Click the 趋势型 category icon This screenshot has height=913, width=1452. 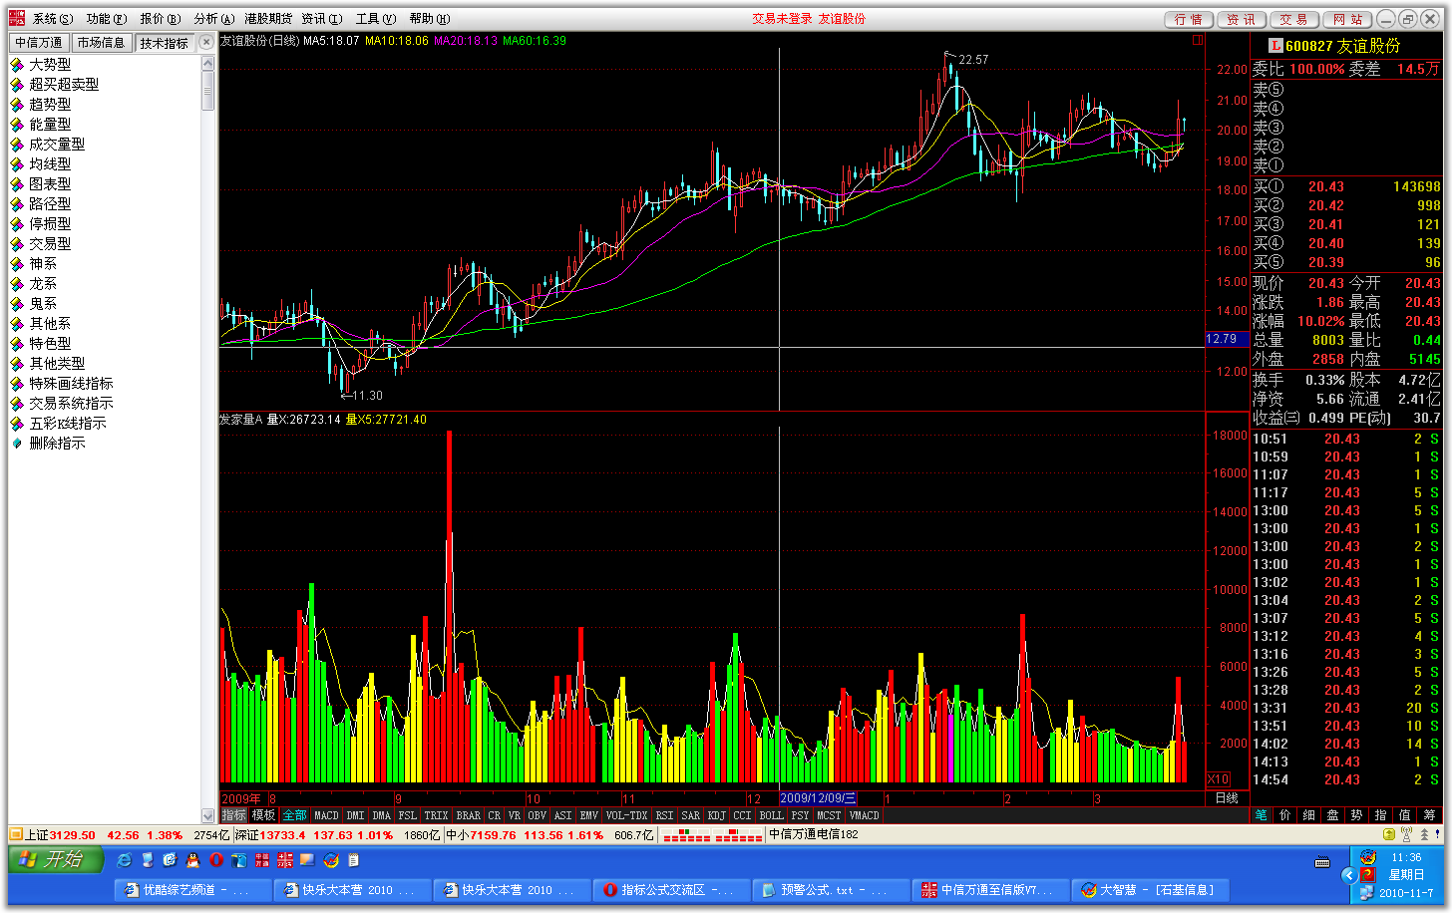(x=17, y=105)
